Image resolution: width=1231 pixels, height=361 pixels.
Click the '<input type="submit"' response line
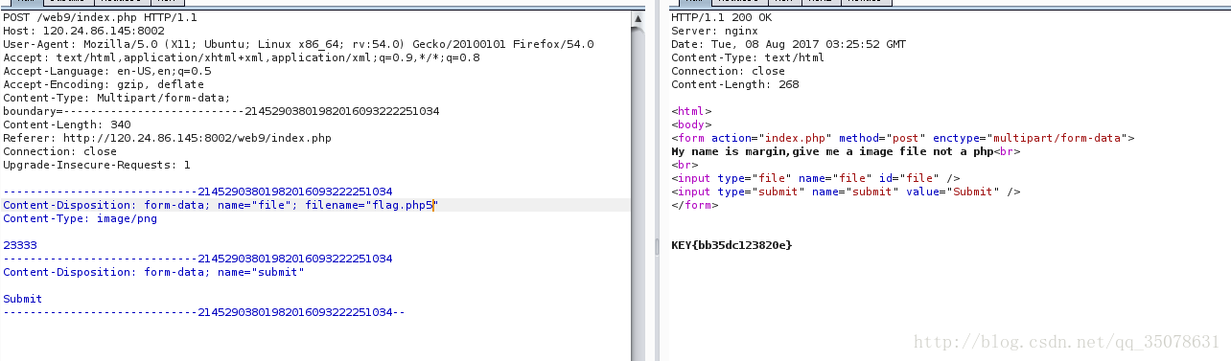[846, 192]
